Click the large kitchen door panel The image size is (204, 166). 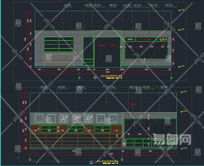coord(107,52)
